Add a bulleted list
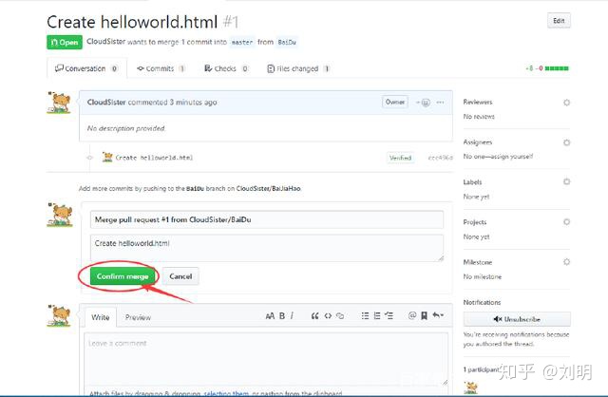This screenshot has height=397, width=608. tap(365, 316)
